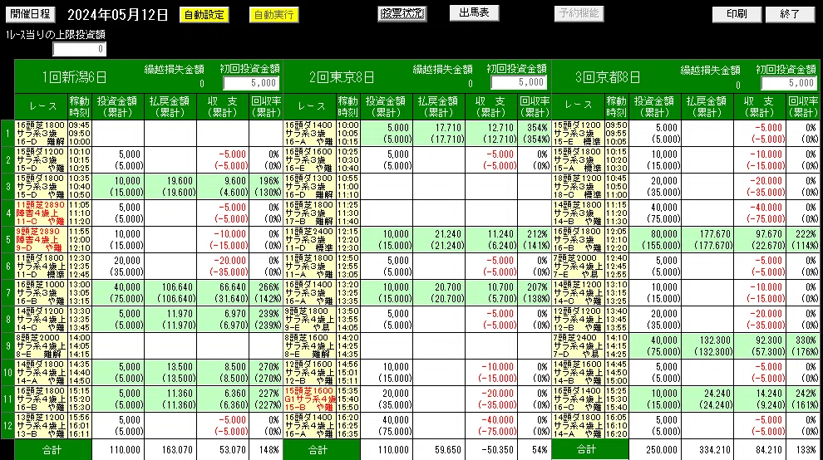
Task: Click the Kyoto 合計 total label
Action: point(586,449)
